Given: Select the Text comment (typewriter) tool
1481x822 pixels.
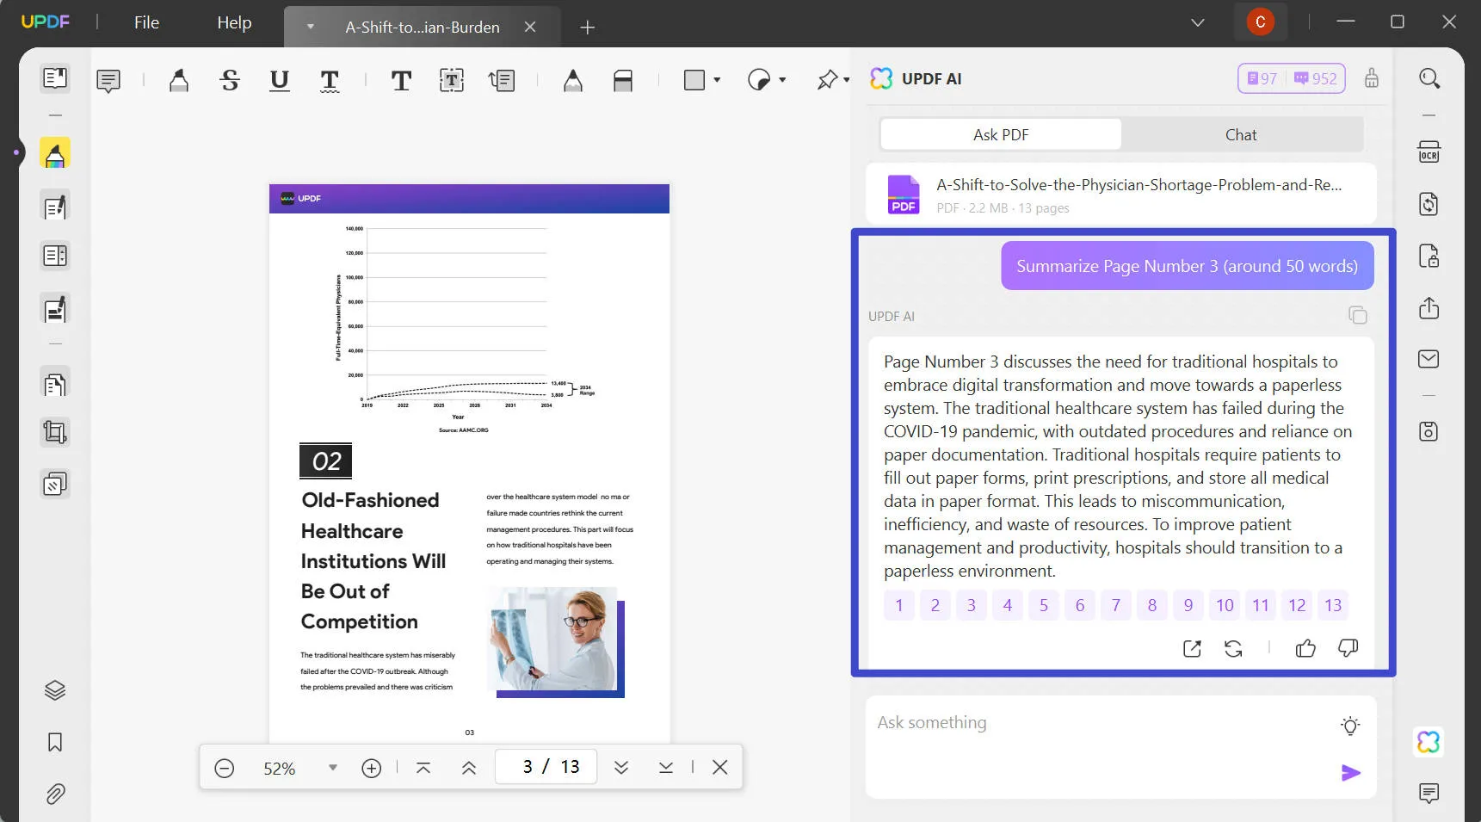Looking at the screenshot, I should click(x=401, y=81).
